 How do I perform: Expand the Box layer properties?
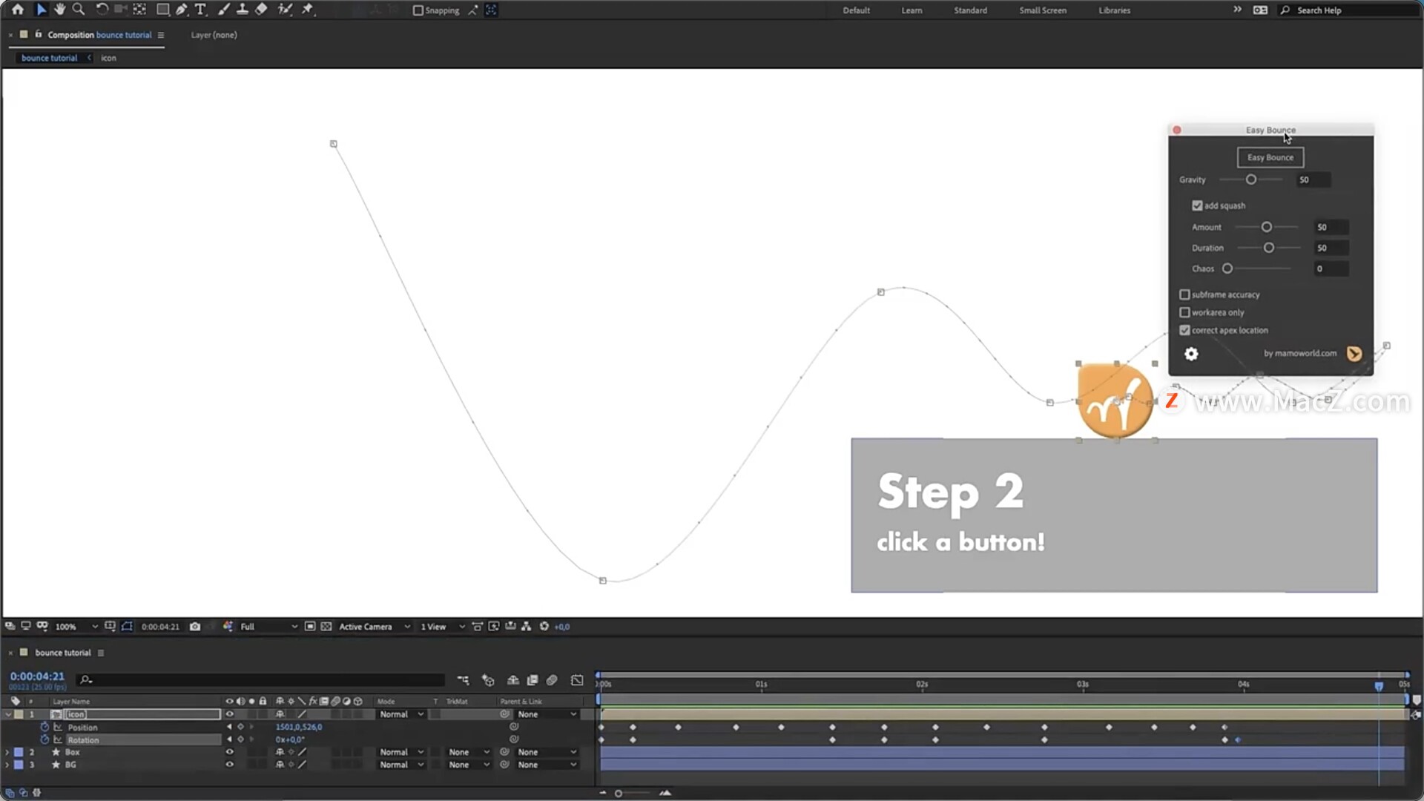(7, 752)
